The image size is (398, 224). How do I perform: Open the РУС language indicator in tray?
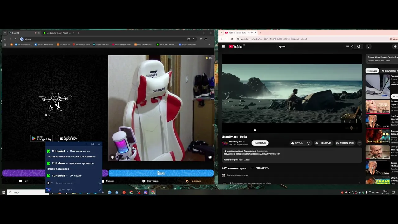click(x=378, y=193)
